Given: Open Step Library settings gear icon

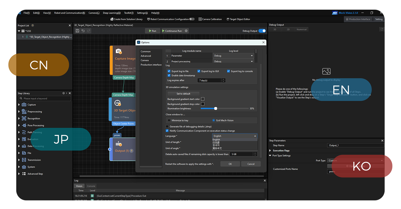Looking at the screenshot, I should (x=63, y=93).
